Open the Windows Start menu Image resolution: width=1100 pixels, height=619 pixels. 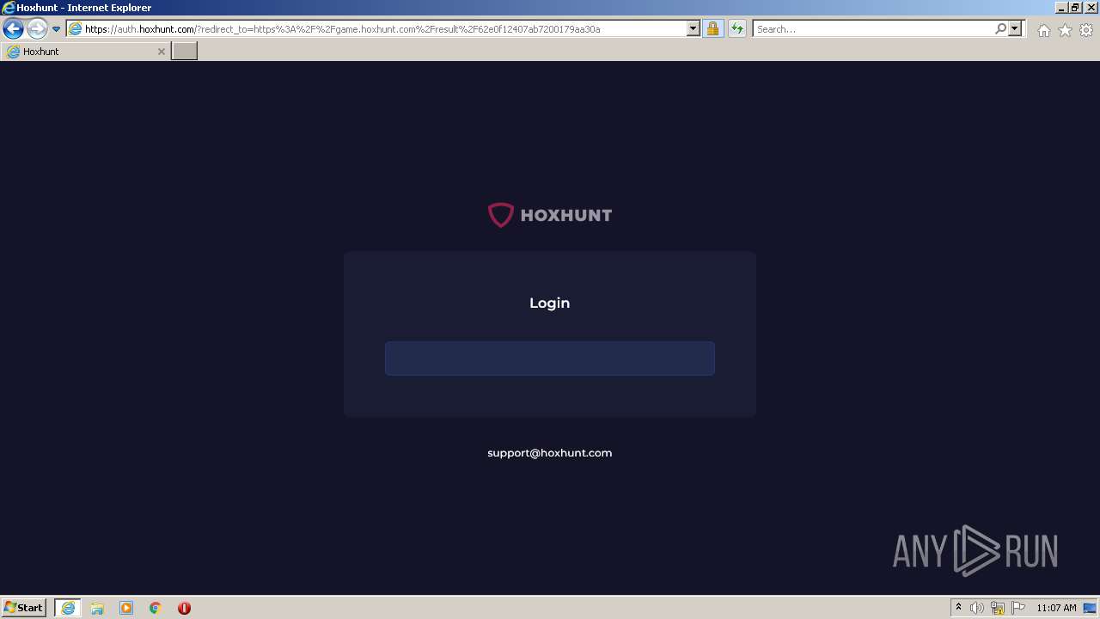point(24,608)
